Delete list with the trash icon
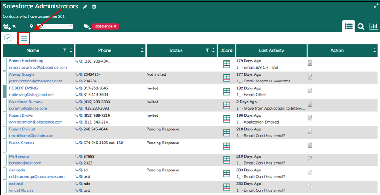Screen dimensions: 380x195 [x=94, y=7]
